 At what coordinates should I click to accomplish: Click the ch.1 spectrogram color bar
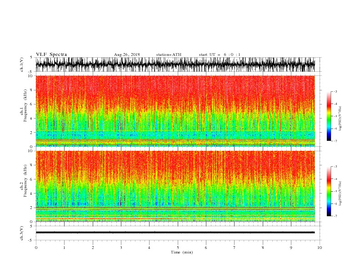coord(329,116)
